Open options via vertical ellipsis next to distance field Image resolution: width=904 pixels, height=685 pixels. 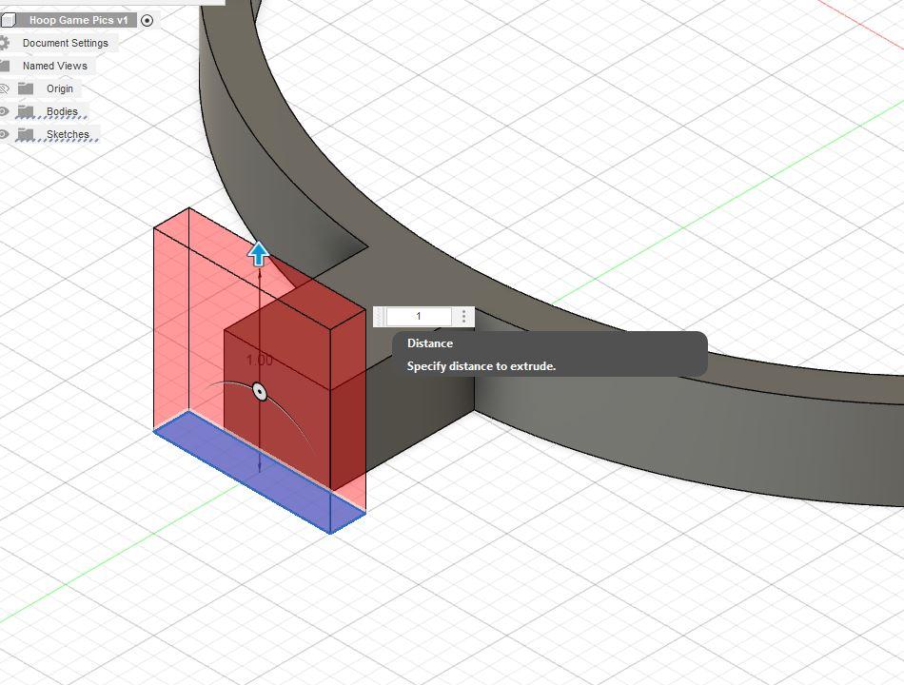[463, 316]
